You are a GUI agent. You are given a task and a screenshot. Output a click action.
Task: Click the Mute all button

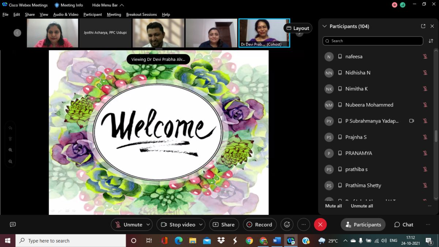pos(333,206)
